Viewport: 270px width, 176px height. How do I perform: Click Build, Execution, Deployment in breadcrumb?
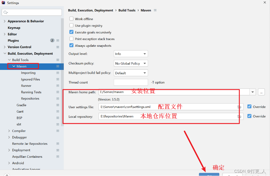(90, 10)
